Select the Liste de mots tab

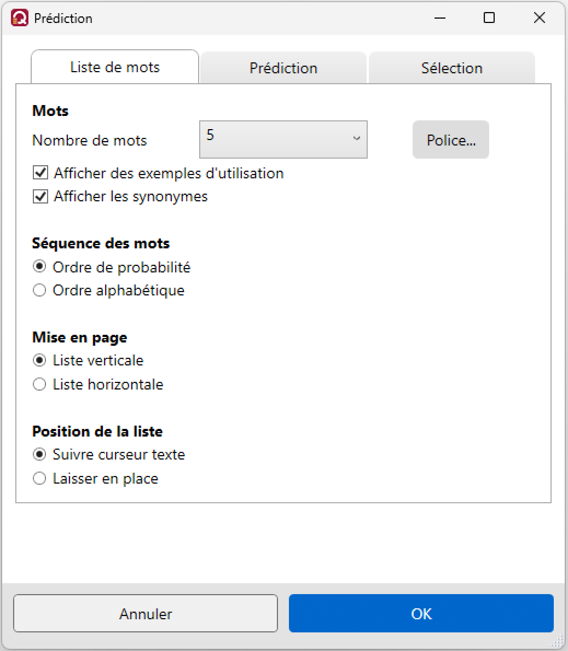tap(115, 67)
